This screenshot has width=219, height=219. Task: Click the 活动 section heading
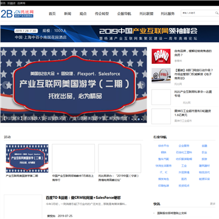tap(7, 137)
